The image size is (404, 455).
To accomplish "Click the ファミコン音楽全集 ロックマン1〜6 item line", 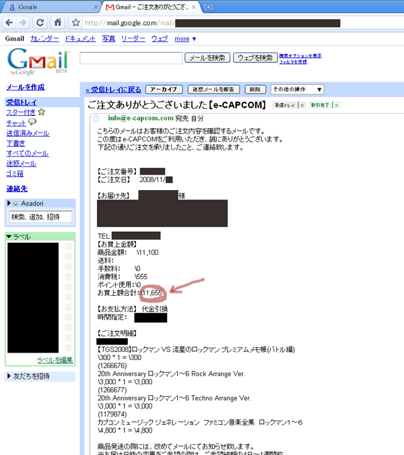I will tap(200, 422).
